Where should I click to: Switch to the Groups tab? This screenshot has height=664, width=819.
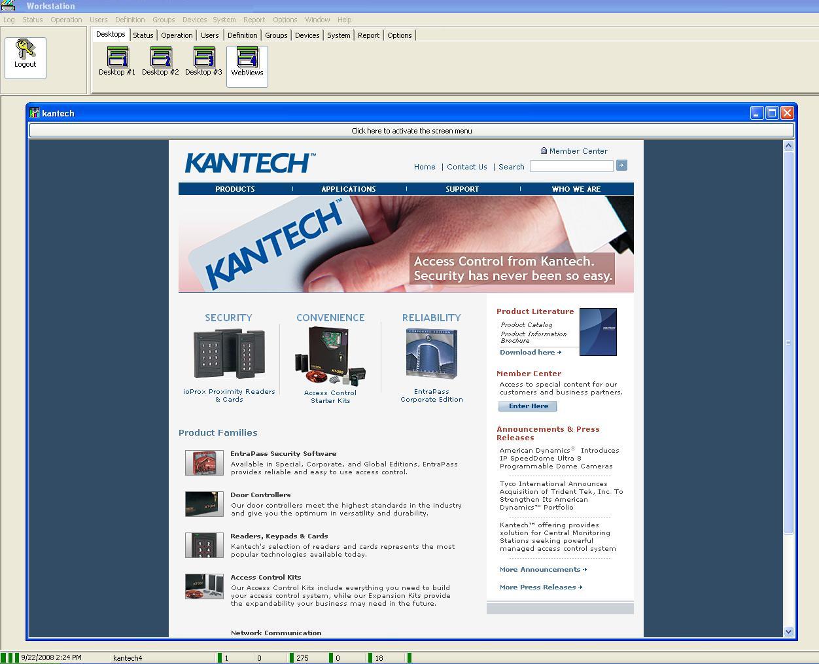276,35
